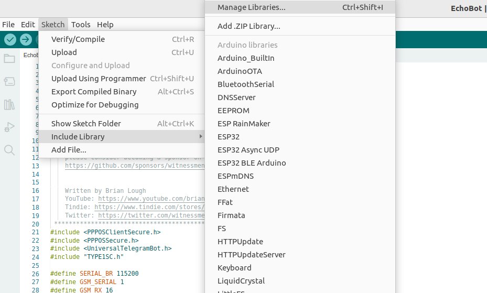This screenshot has width=487, height=293.
Task: Include the ESP32 Async UDP library
Action: tap(300, 150)
